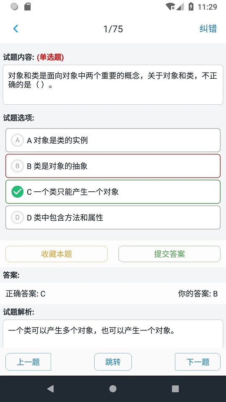This screenshot has height=402, width=226.
Task: Tap the battery icon in status bar
Action: 191,6
